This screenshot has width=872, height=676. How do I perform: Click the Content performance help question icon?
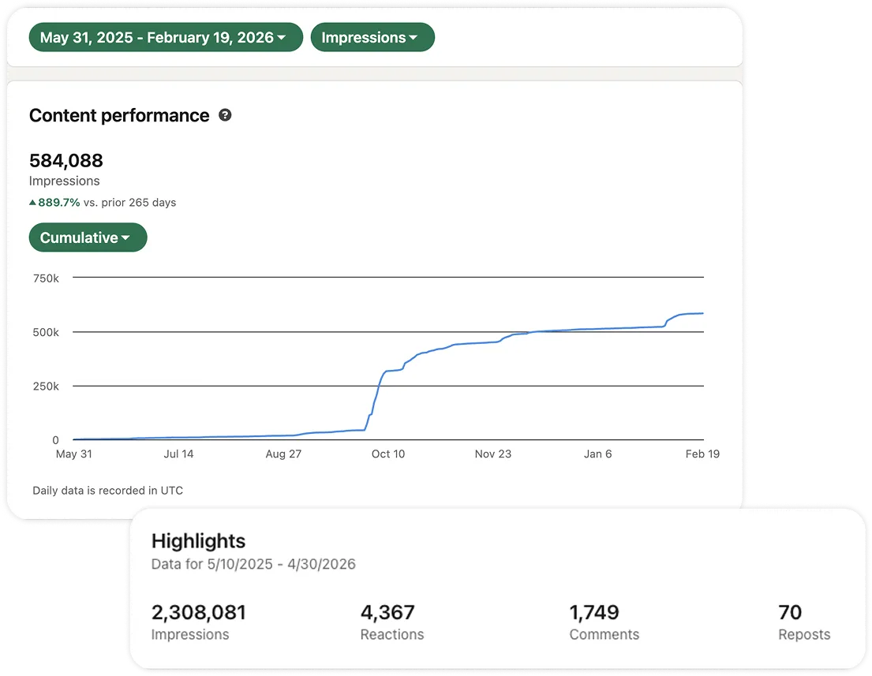tap(225, 115)
